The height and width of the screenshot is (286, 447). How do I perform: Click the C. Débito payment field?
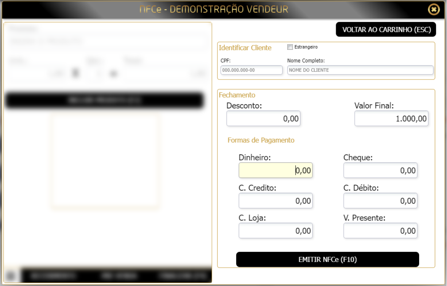point(380,201)
